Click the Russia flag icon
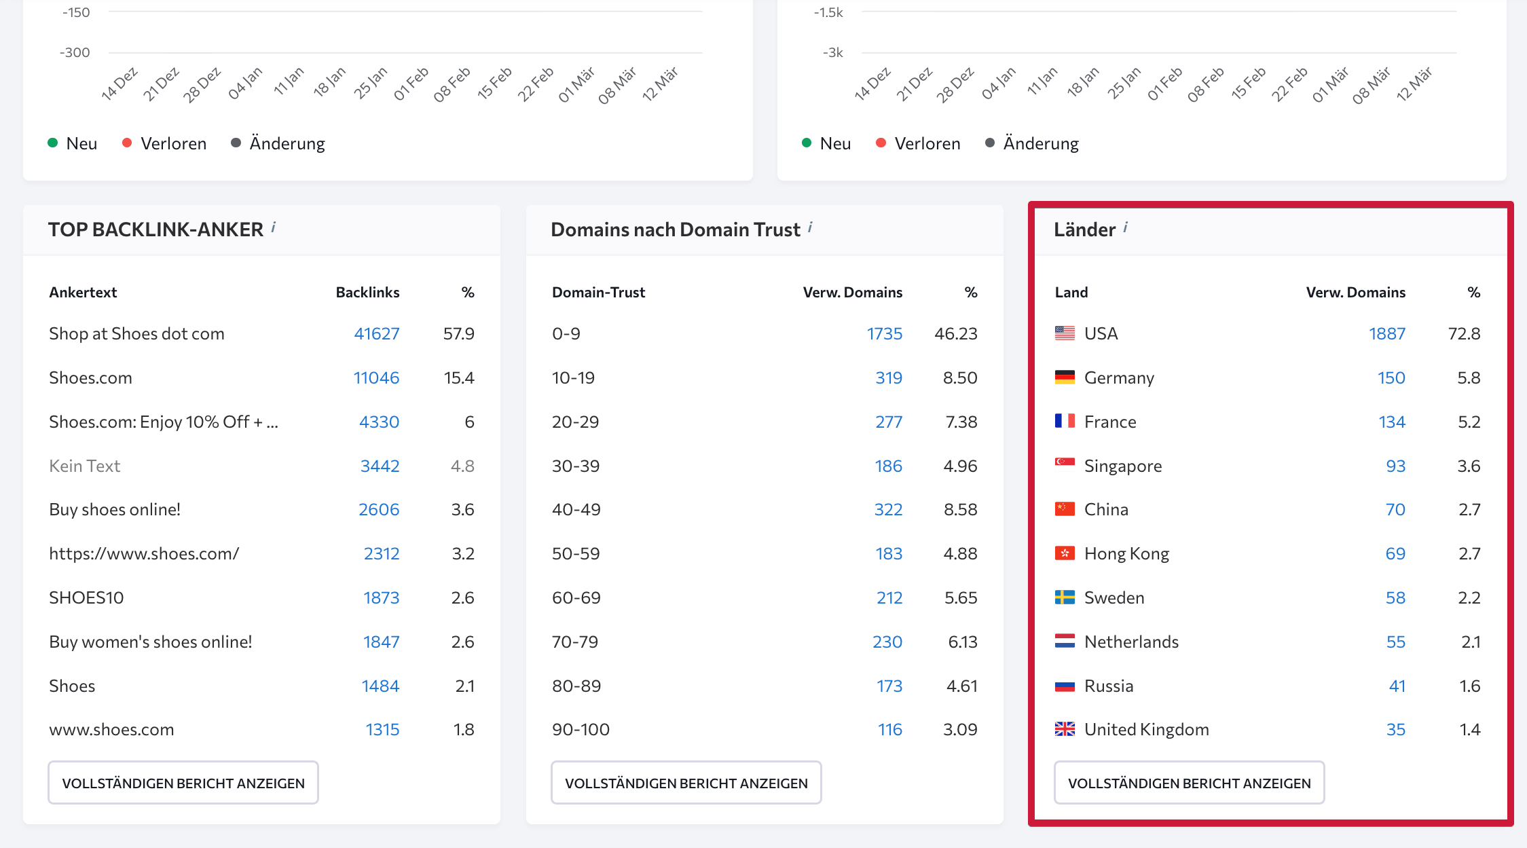Image resolution: width=1527 pixels, height=848 pixels. (1065, 686)
